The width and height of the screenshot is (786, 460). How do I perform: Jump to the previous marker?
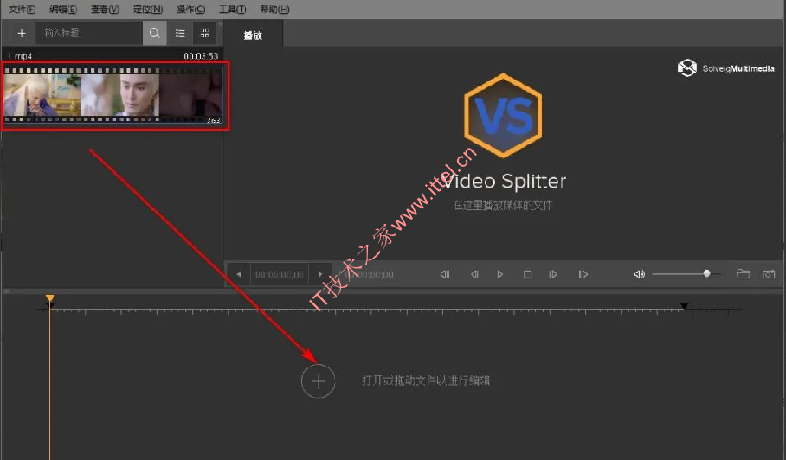[x=445, y=274]
